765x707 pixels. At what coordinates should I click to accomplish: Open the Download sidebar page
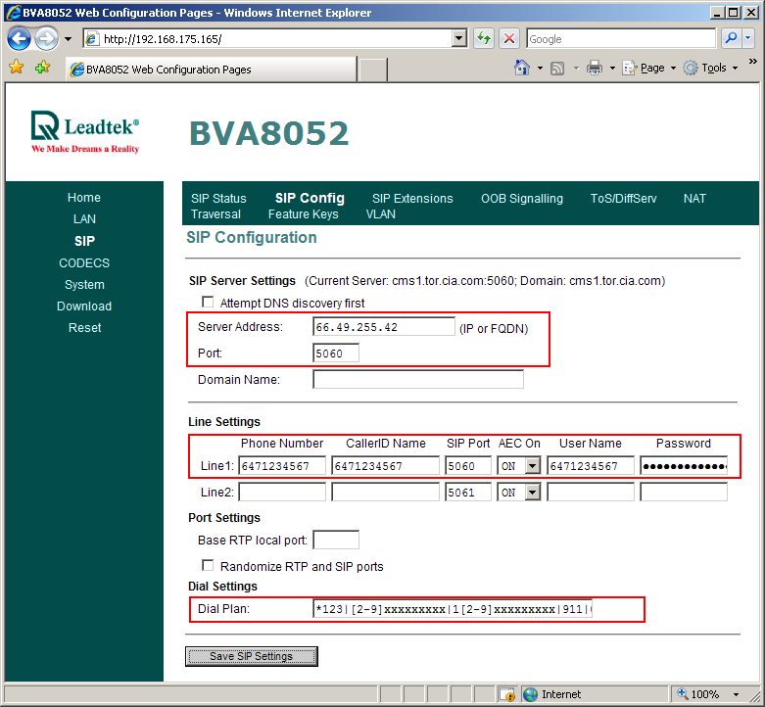[84, 306]
